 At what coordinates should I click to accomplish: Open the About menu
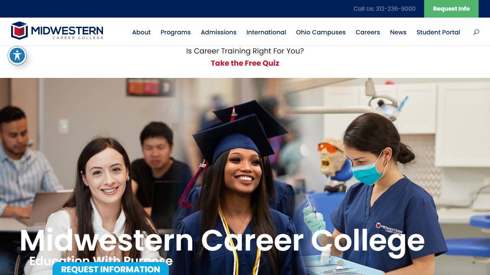(141, 32)
